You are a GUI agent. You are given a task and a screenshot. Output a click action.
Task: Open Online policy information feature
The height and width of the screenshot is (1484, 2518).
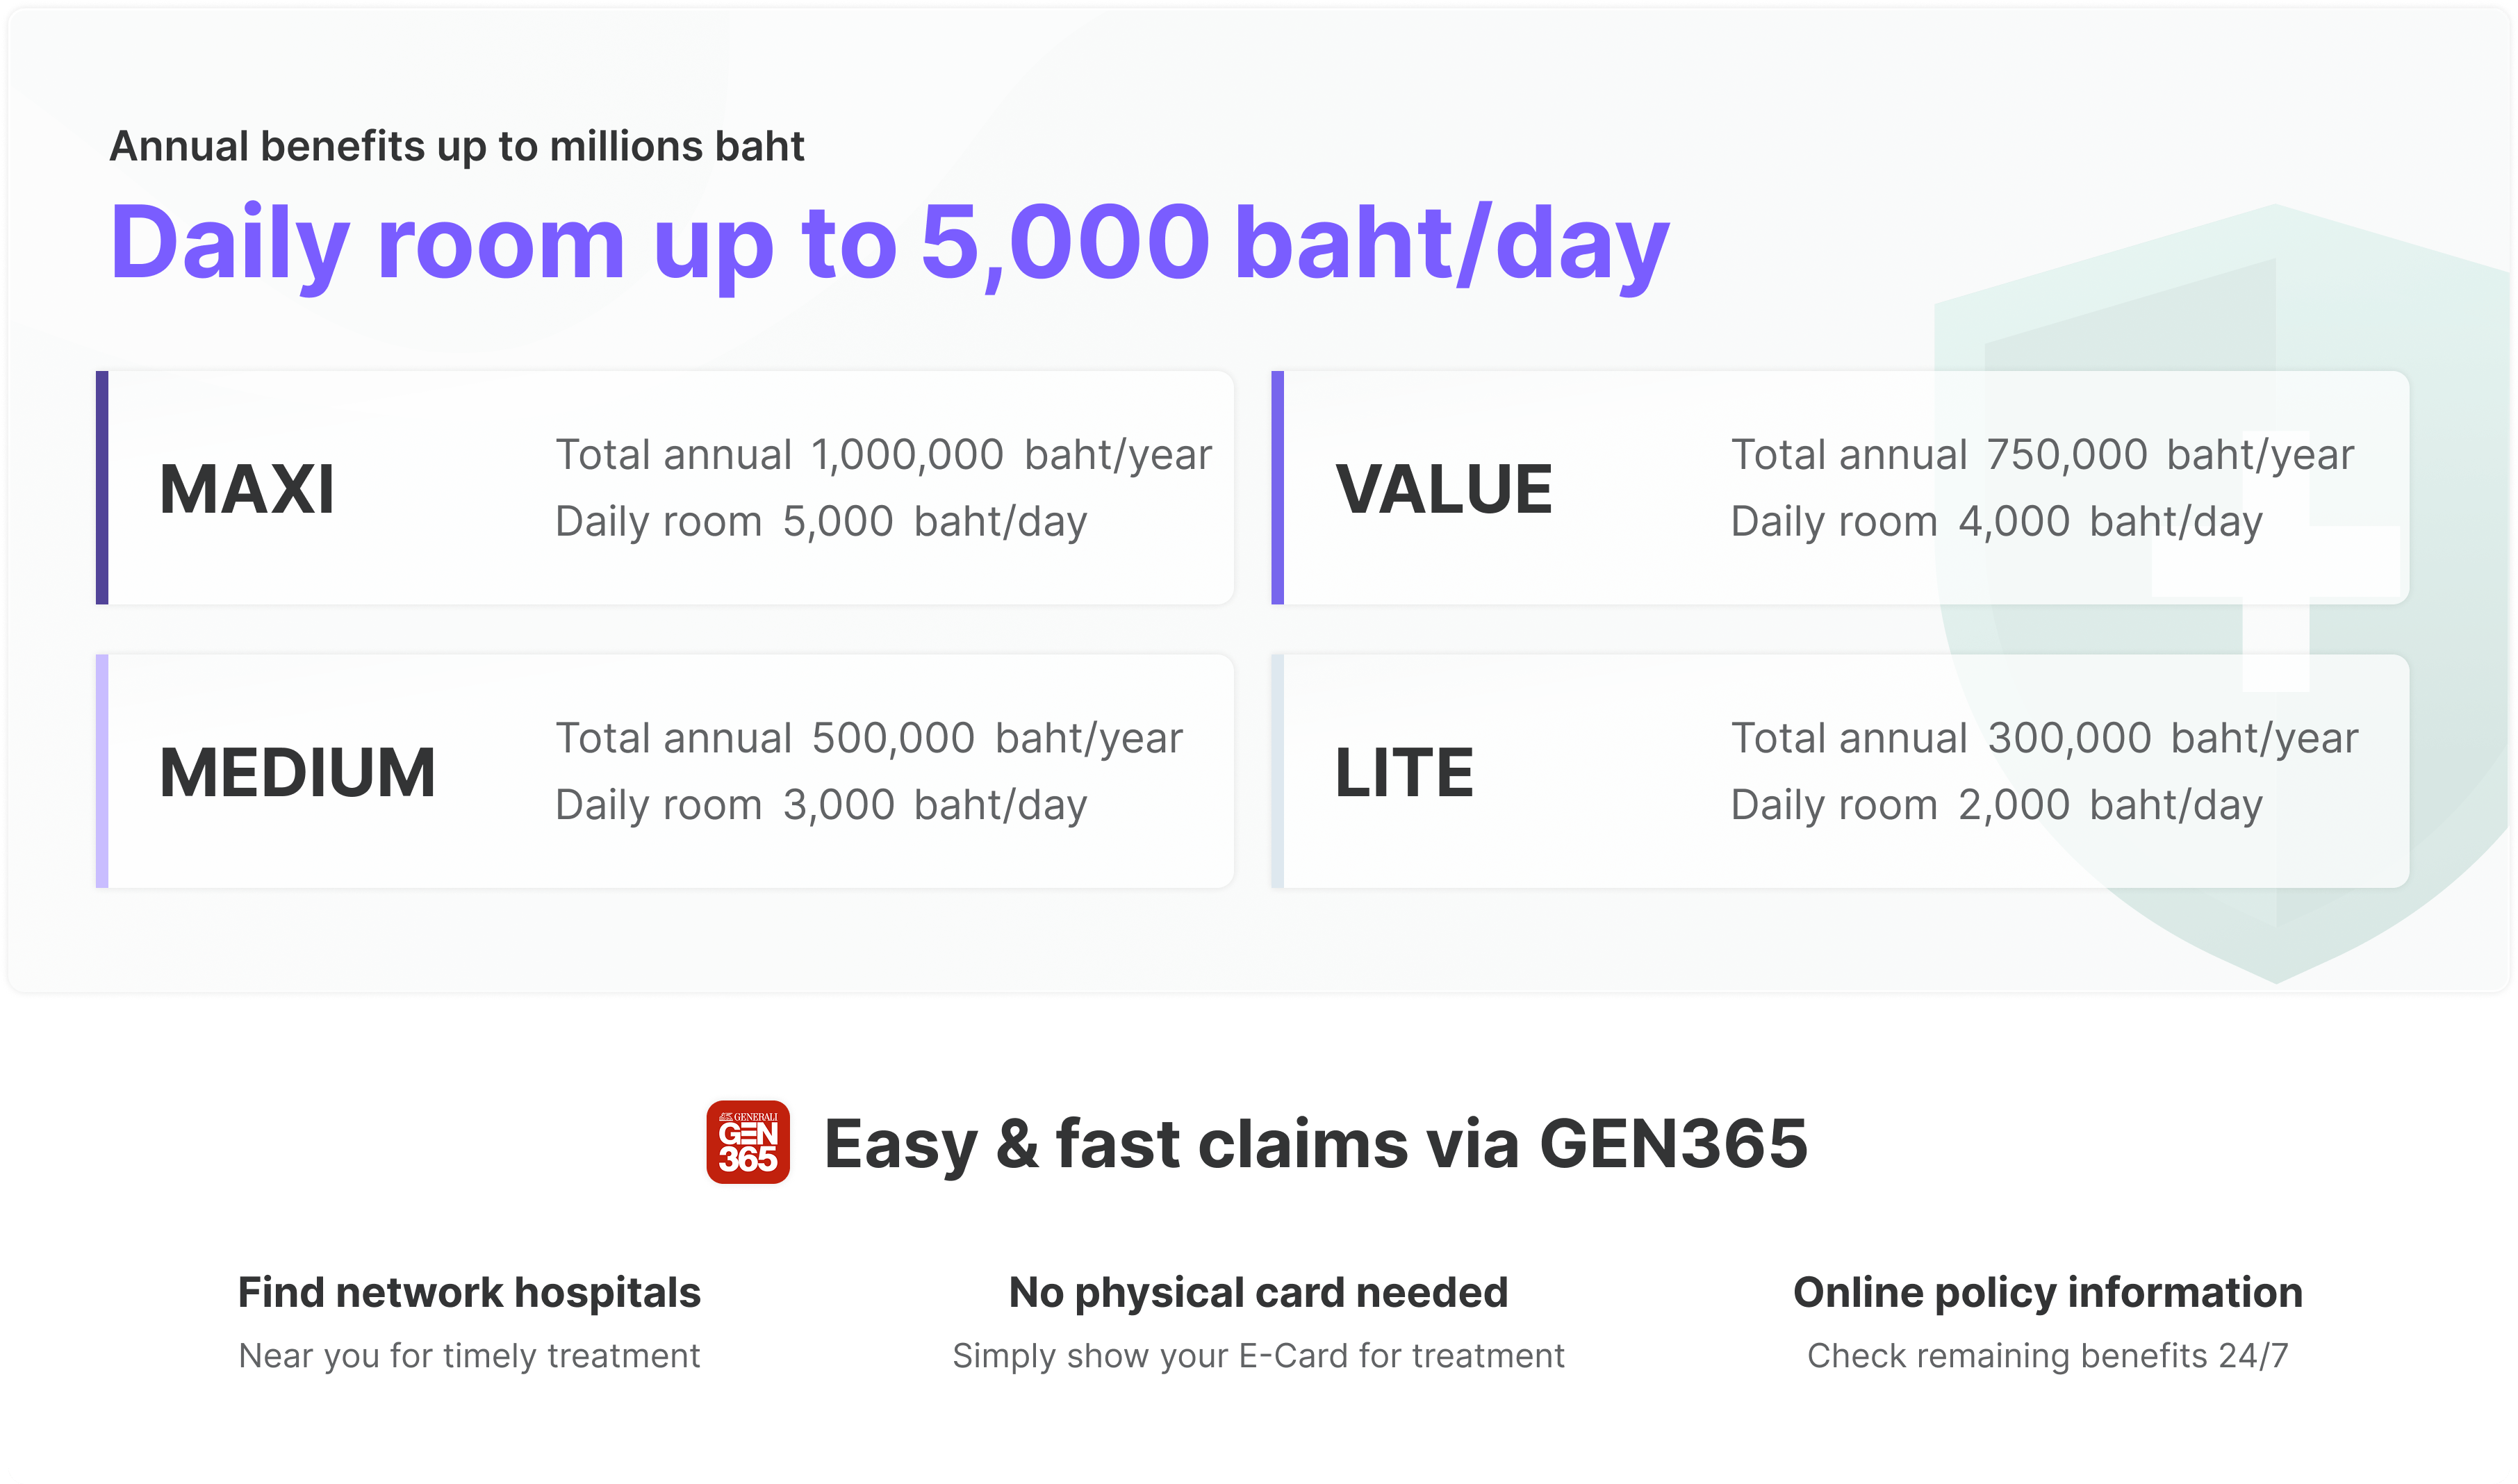coord(2047,1322)
